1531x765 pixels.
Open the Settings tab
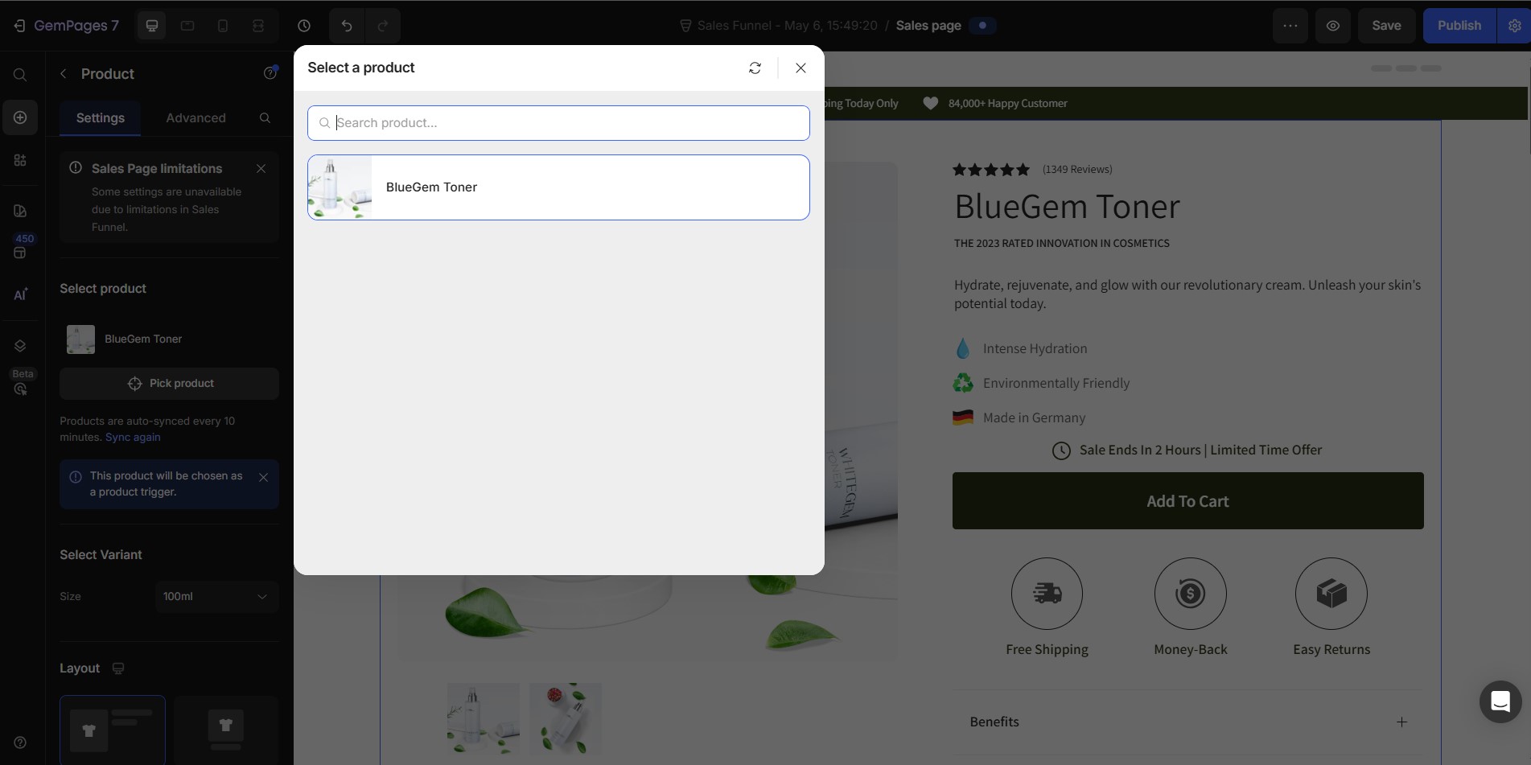click(101, 118)
